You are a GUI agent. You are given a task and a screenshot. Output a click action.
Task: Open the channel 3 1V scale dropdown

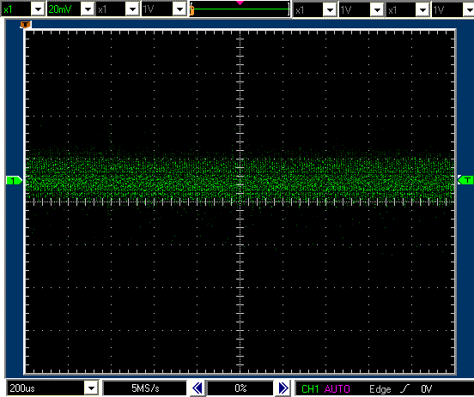(x=377, y=10)
